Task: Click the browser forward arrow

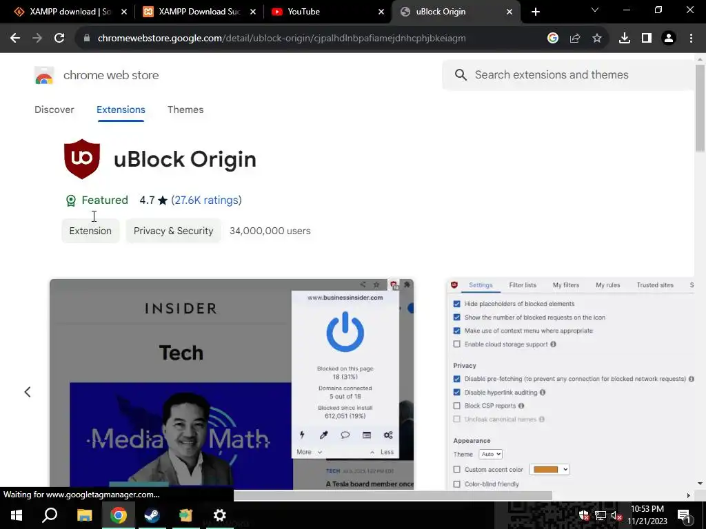Action: point(37,39)
